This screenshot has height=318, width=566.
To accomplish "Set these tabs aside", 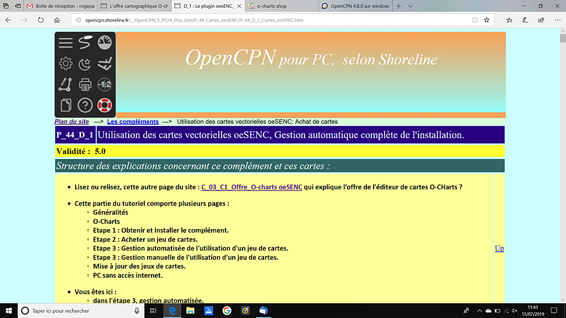I will [17, 6].
